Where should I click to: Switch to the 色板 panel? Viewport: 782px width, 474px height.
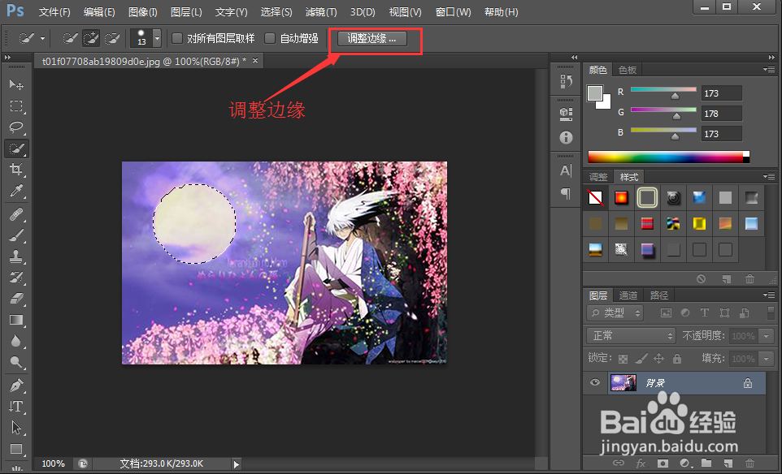(627, 69)
